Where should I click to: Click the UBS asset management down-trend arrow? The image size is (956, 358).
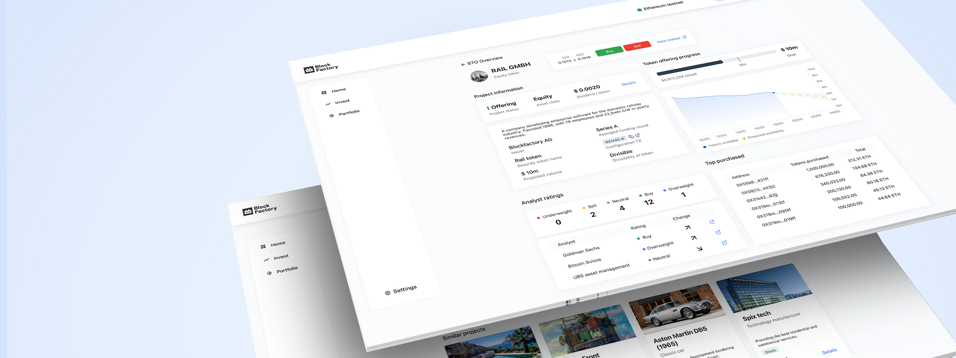[x=700, y=248]
